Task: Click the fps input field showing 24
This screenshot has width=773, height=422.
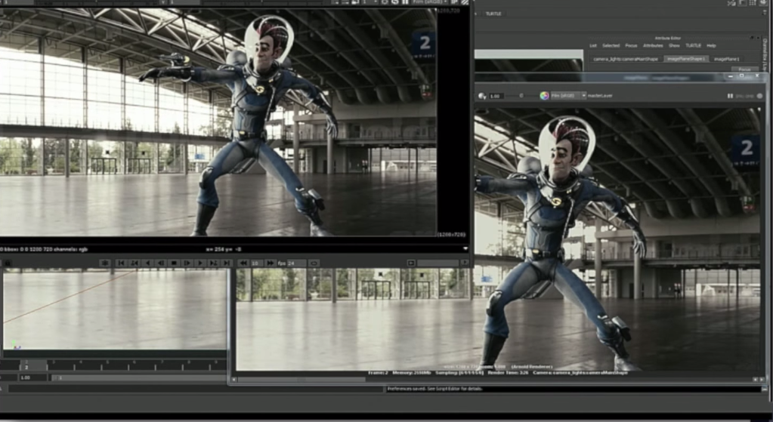Action: pyautogui.click(x=296, y=263)
